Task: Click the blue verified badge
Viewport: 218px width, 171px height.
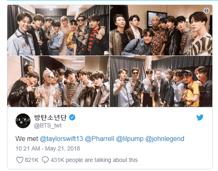Action: [x=72, y=118]
